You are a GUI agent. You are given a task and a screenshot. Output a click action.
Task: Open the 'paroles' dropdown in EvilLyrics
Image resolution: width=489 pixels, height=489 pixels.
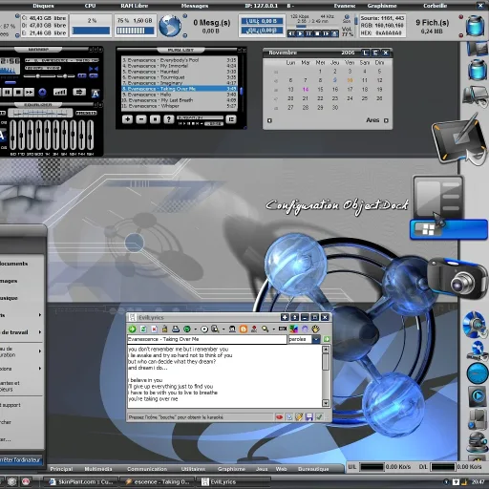click(x=315, y=339)
